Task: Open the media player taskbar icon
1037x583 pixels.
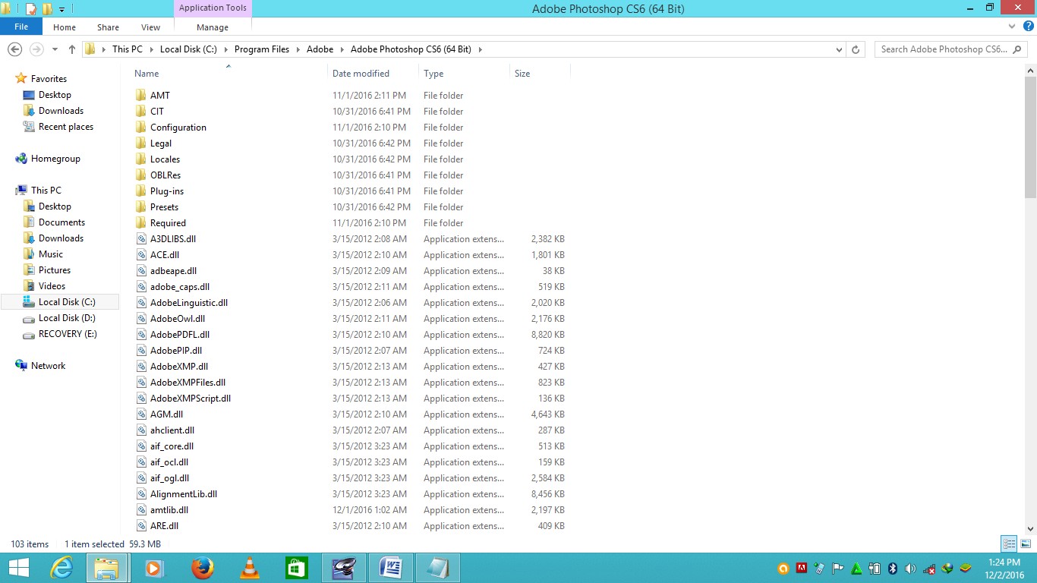Action: [154, 568]
